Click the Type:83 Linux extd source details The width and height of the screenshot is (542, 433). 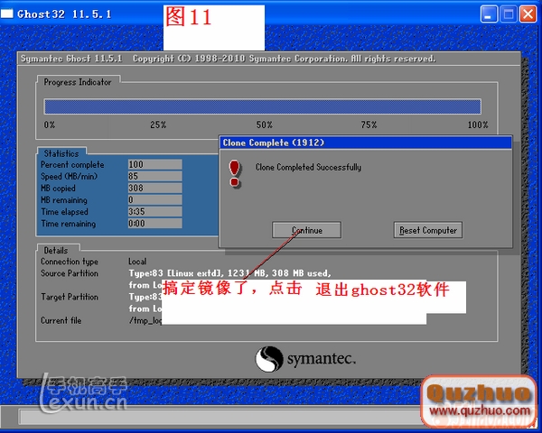click(229, 273)
